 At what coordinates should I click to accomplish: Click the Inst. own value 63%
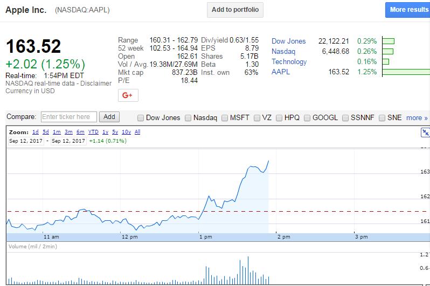click(251, 72)
